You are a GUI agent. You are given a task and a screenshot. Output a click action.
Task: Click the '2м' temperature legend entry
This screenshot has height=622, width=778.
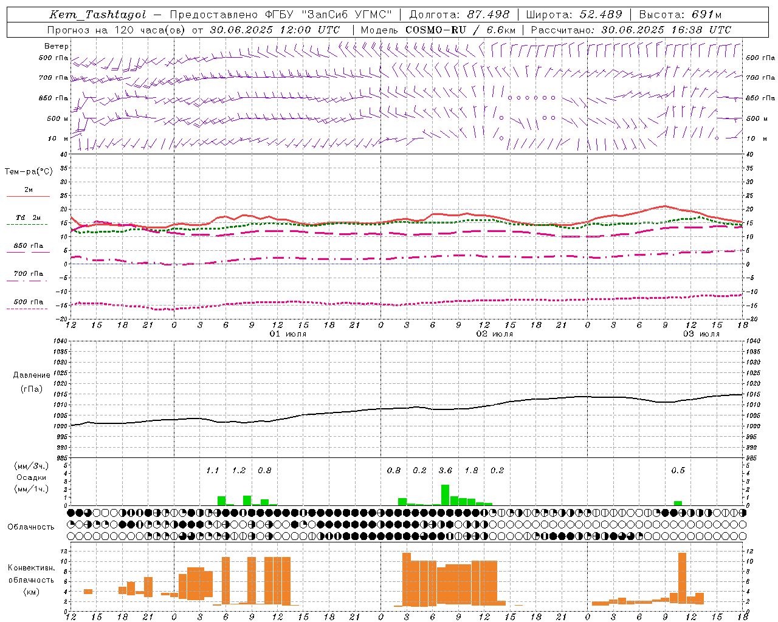pos(29,190)
